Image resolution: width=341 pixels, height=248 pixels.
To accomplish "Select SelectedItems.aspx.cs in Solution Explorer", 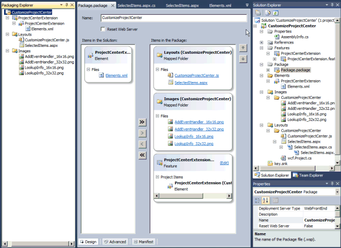I will pyautogui.click(x=313, y=147).
